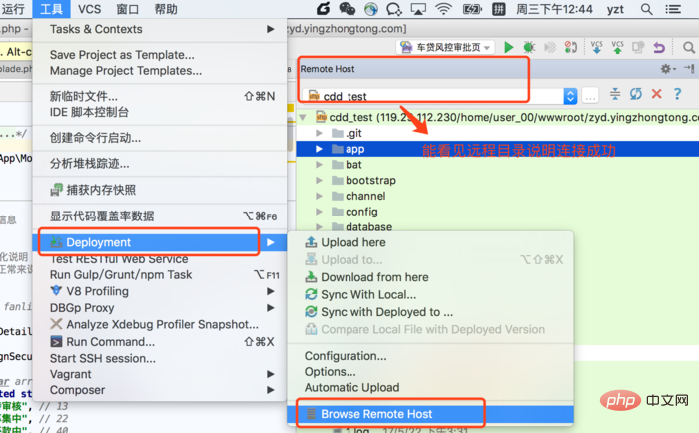Open the 窗口 menu

[x=128, y=9]
